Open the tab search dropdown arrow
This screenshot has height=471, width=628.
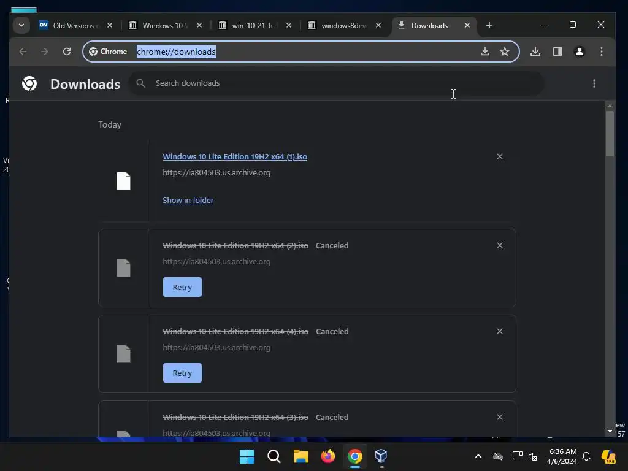[21, 25]
